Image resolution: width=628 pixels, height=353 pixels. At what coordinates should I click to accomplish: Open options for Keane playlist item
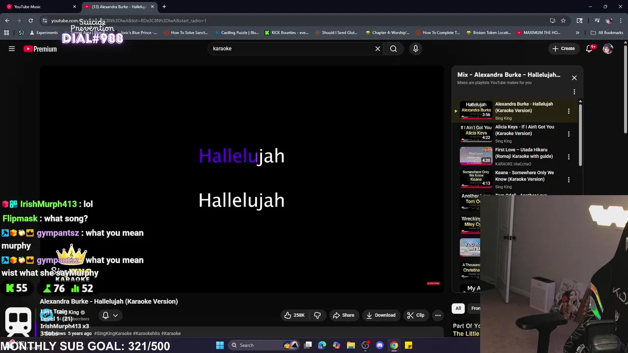point(569,180)
